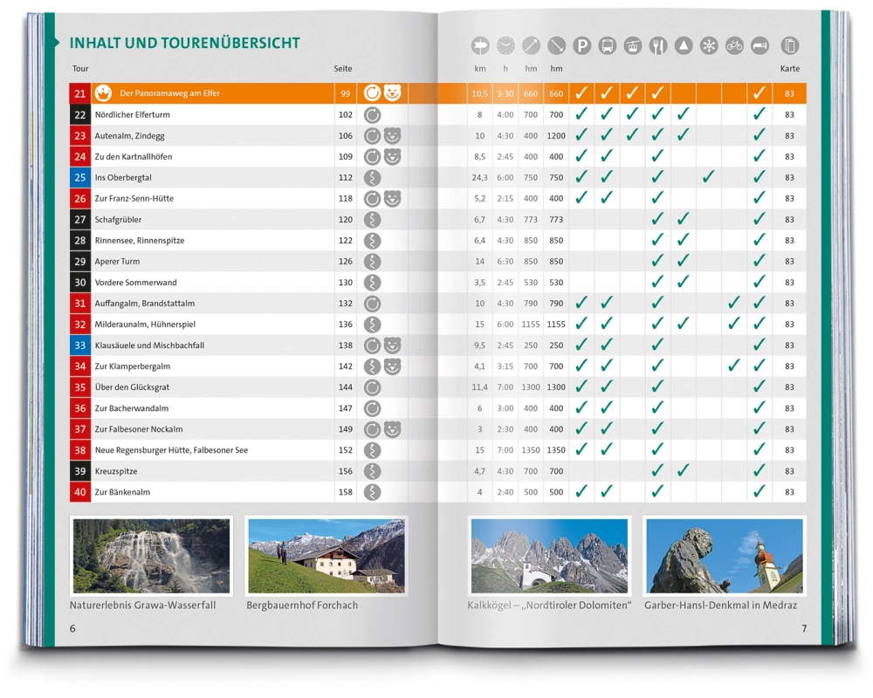Click the bicycle icon in header
The width and height of the screenshot is (873, 698).
(734, 46)
